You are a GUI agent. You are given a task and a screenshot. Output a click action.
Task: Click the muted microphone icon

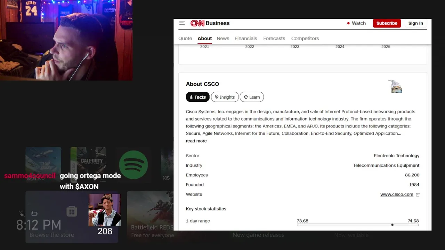pos(22,213)
